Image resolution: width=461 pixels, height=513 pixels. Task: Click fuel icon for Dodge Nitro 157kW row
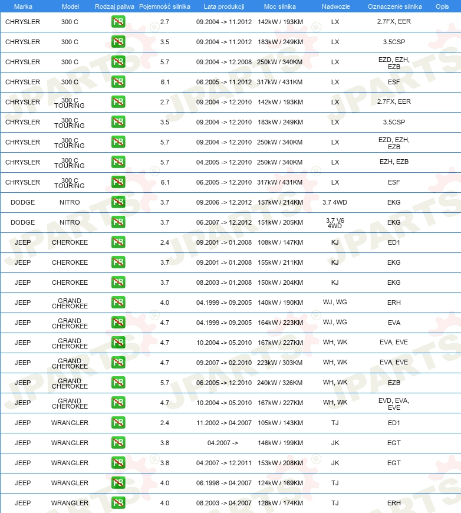[x=118, y=202]
